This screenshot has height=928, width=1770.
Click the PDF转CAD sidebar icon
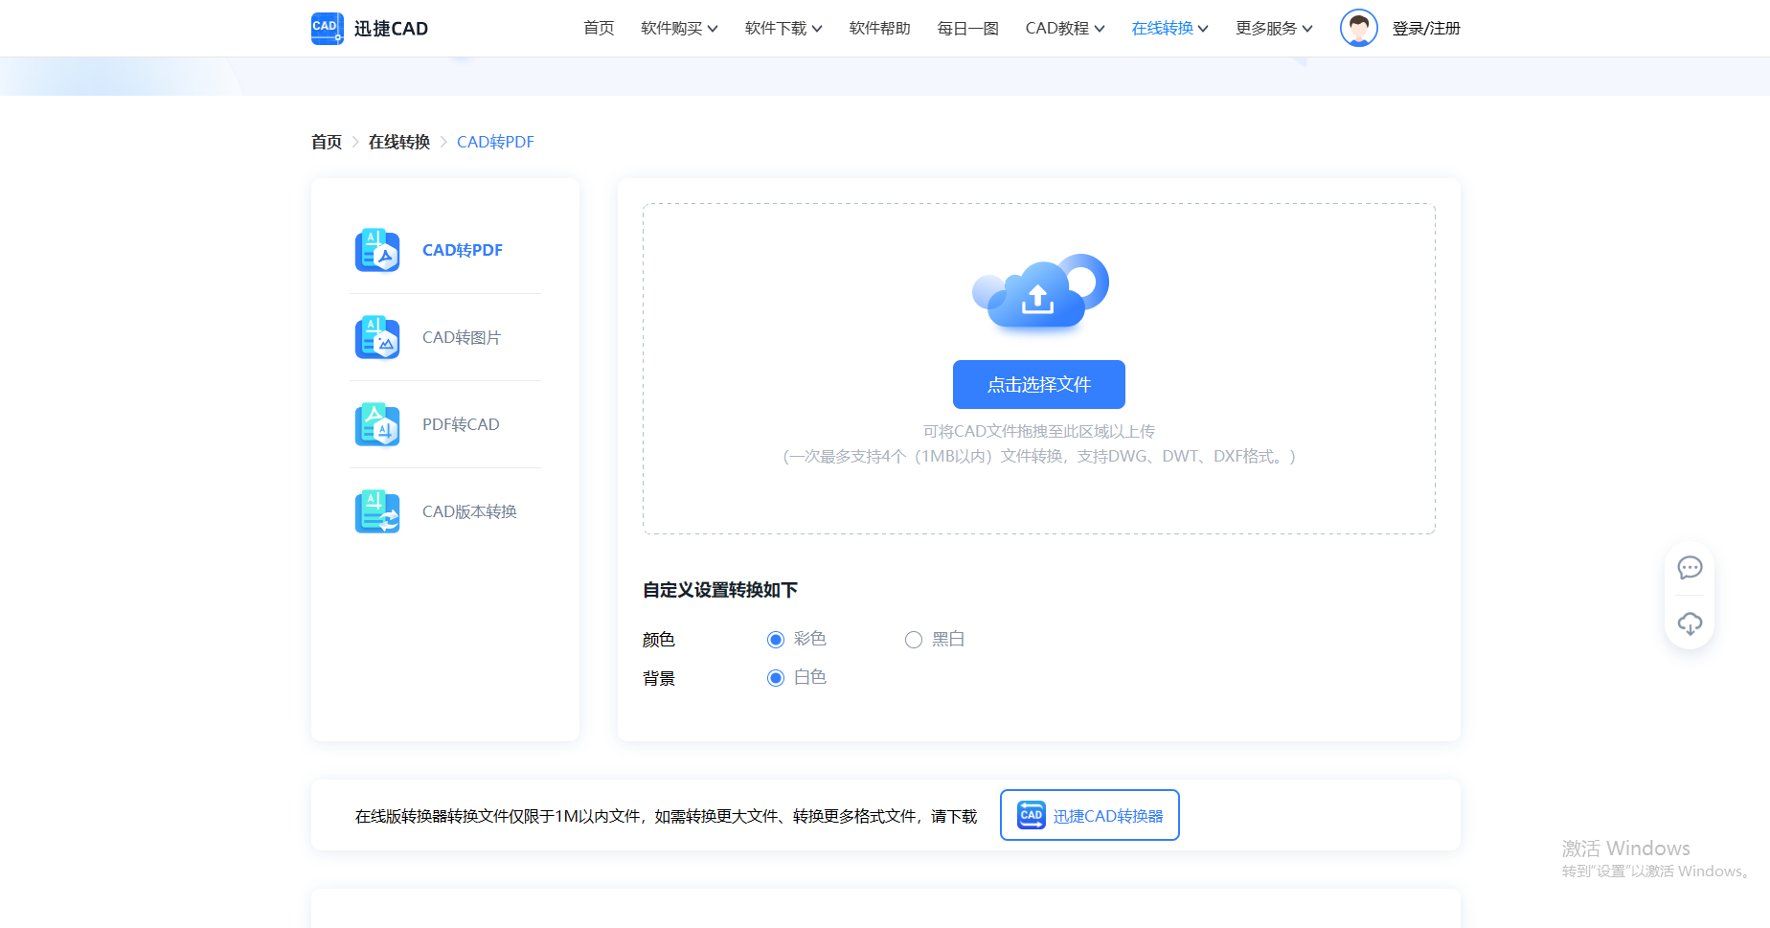pyautogui.click(x=377, y=424)
